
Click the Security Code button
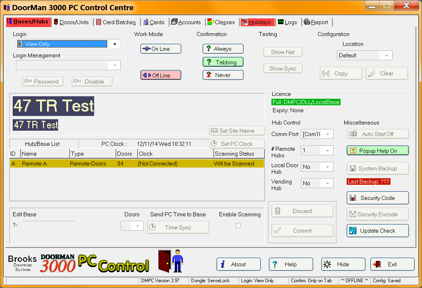(x=378, y=198)
